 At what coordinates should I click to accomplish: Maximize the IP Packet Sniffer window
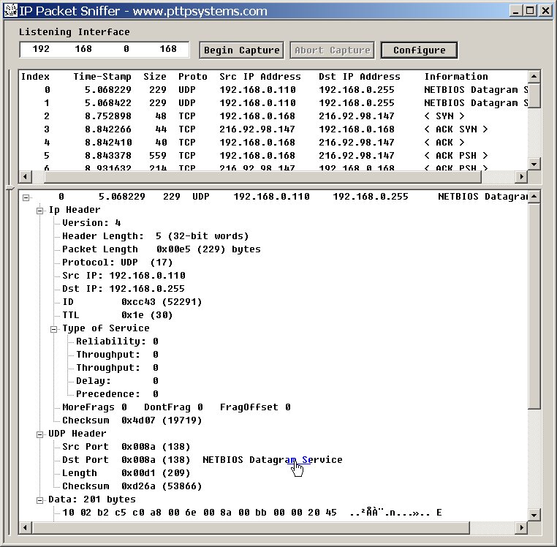[x=530, y=11]
